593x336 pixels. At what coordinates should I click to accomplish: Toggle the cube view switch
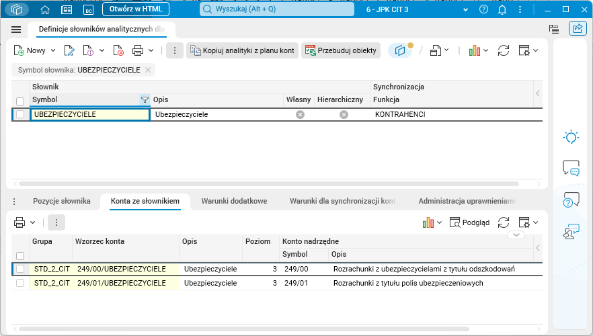pyautogui.click(x=401, y=50)
